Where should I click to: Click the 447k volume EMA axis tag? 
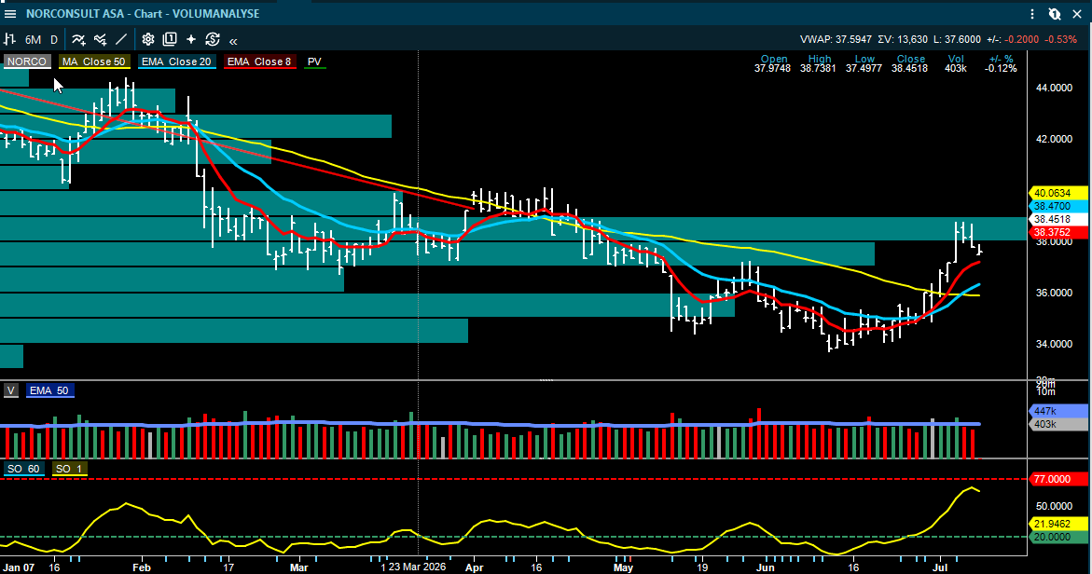click(1057, 411)
